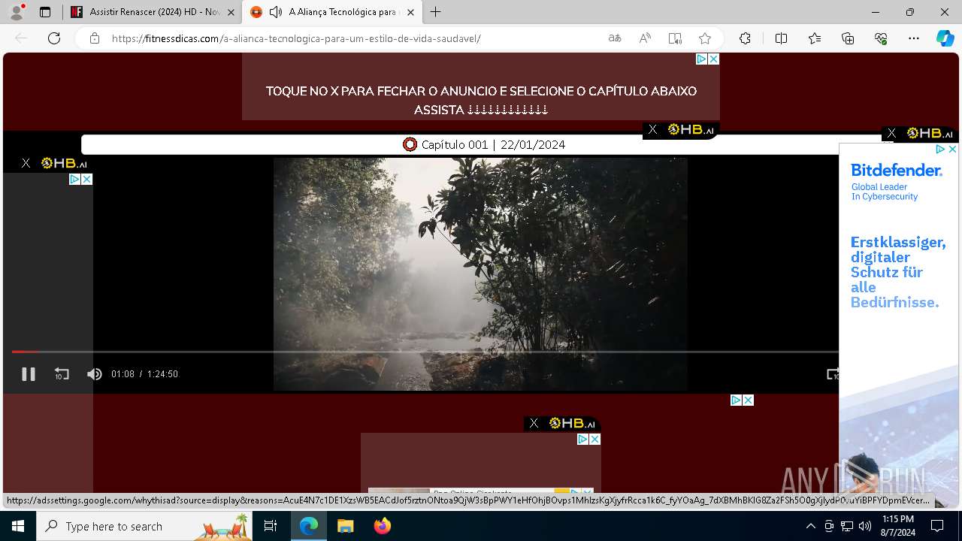Close the top banner ad
The image size is (962, 541).
(x=714, y=59)
